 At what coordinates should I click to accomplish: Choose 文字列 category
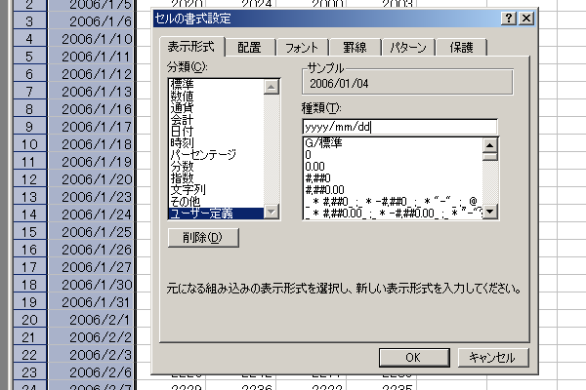(x=217, y=189)
